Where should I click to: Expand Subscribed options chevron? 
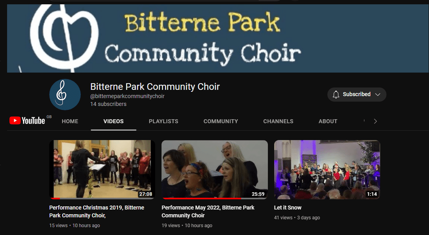tap(378, 95)
